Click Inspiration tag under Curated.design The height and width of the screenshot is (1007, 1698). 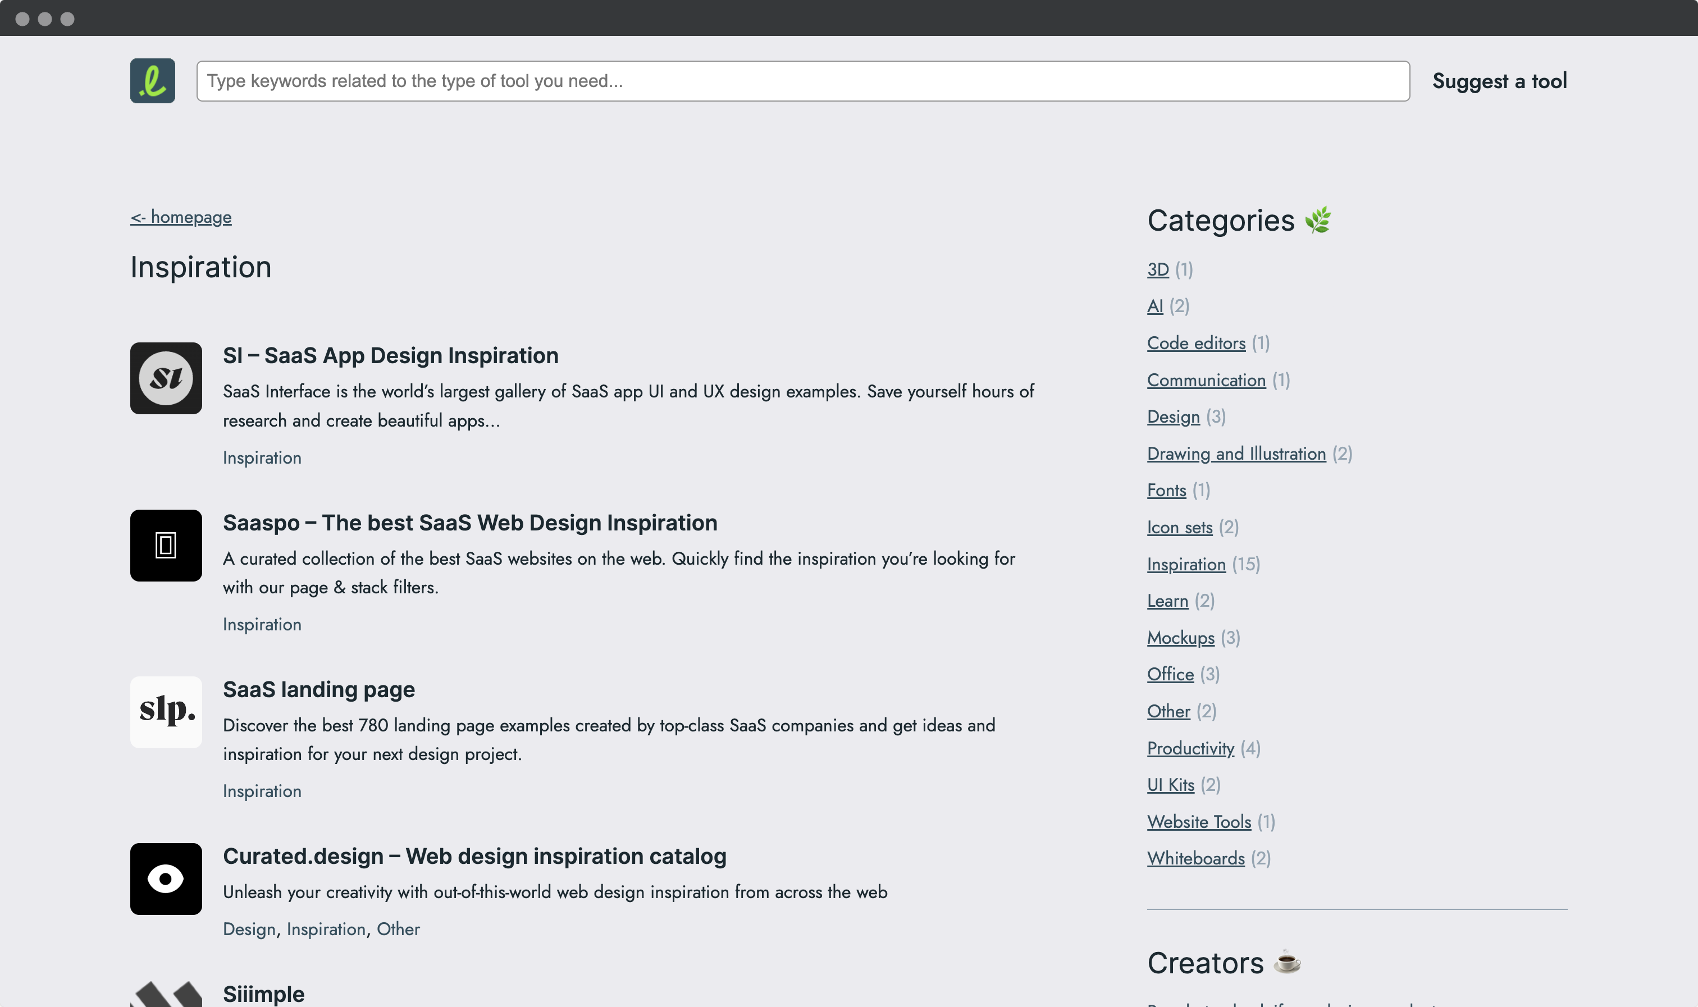326,929
